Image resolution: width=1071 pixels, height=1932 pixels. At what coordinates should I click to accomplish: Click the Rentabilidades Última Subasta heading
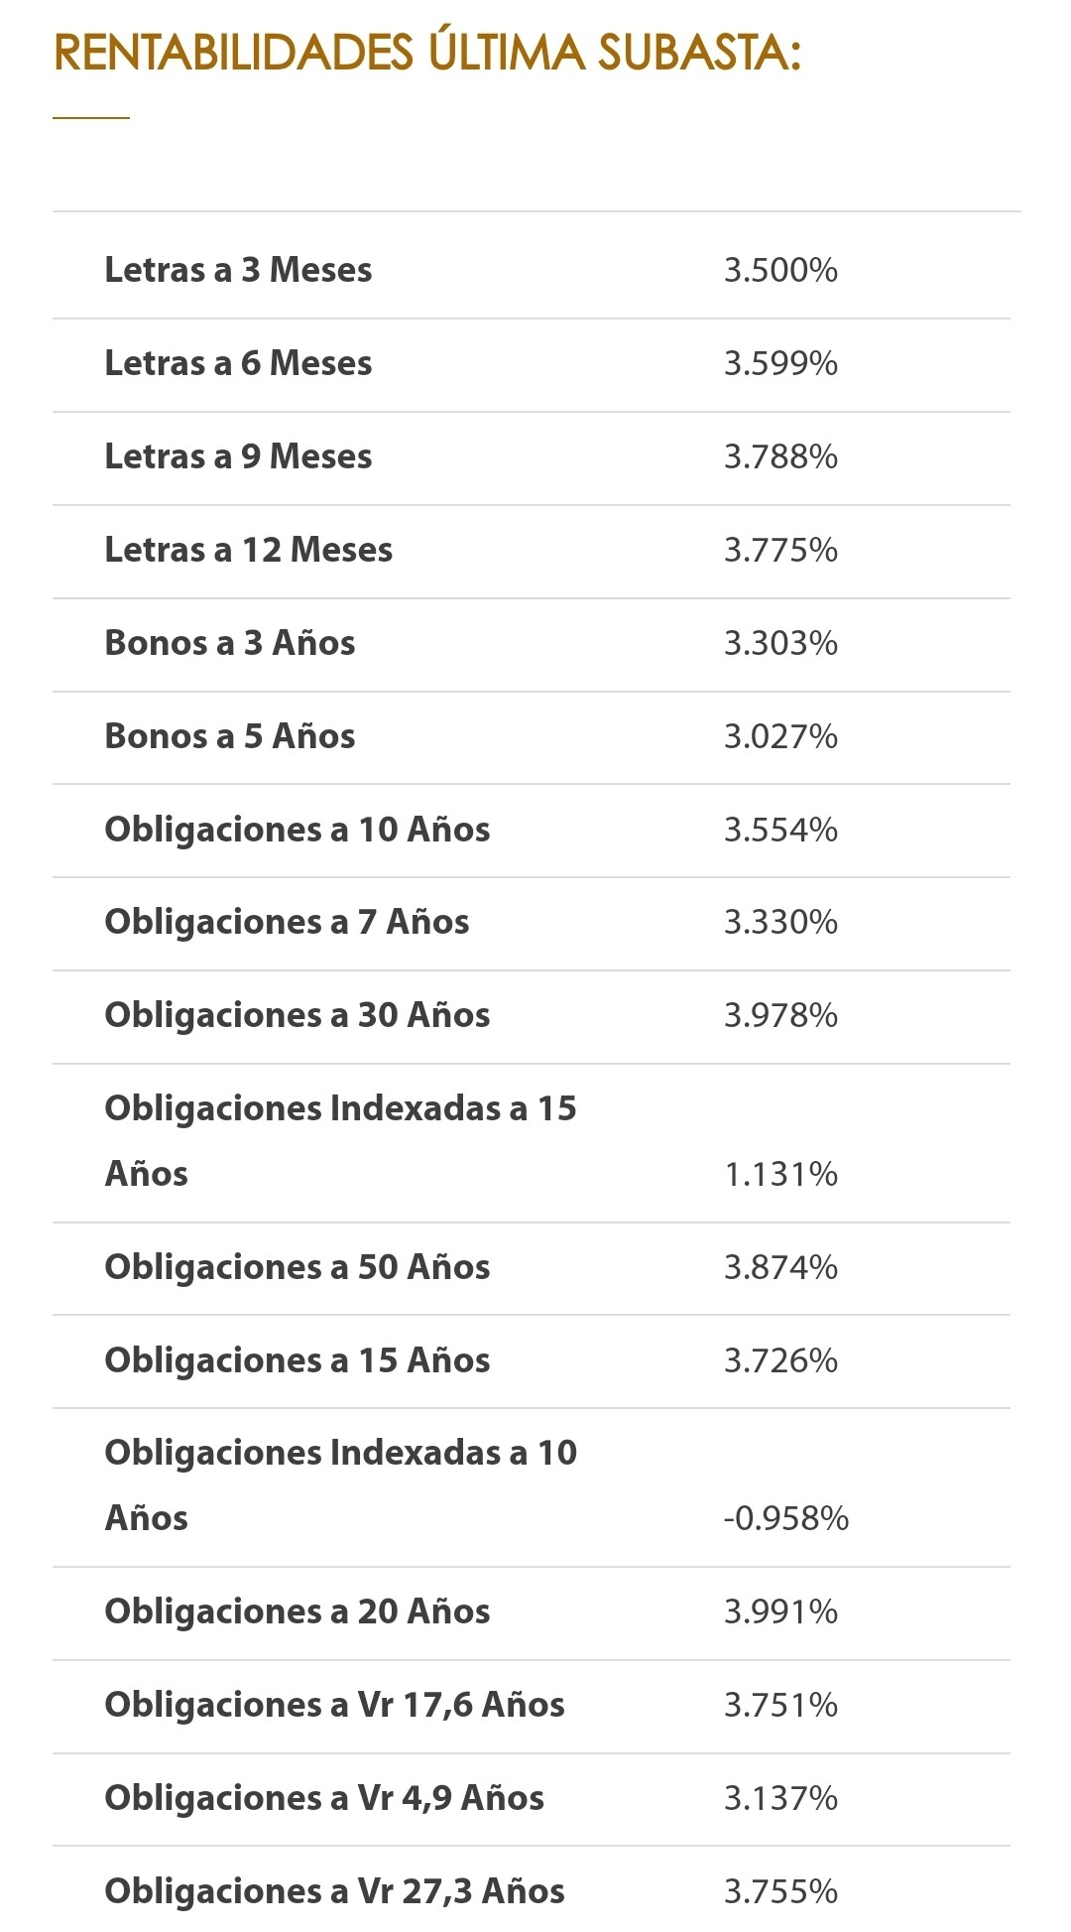427,52
